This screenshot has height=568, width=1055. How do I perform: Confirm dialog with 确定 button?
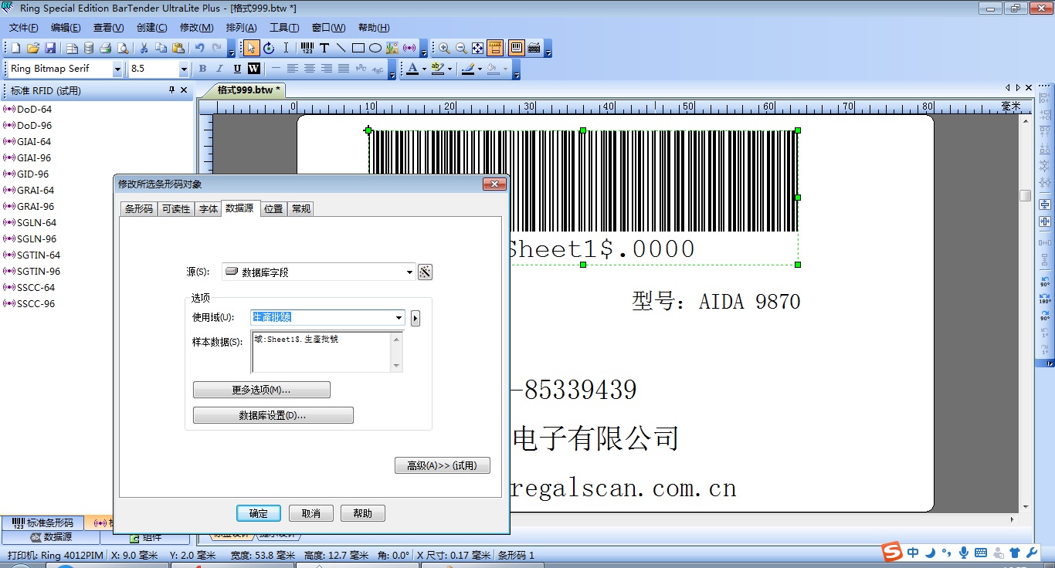[259, 513]
